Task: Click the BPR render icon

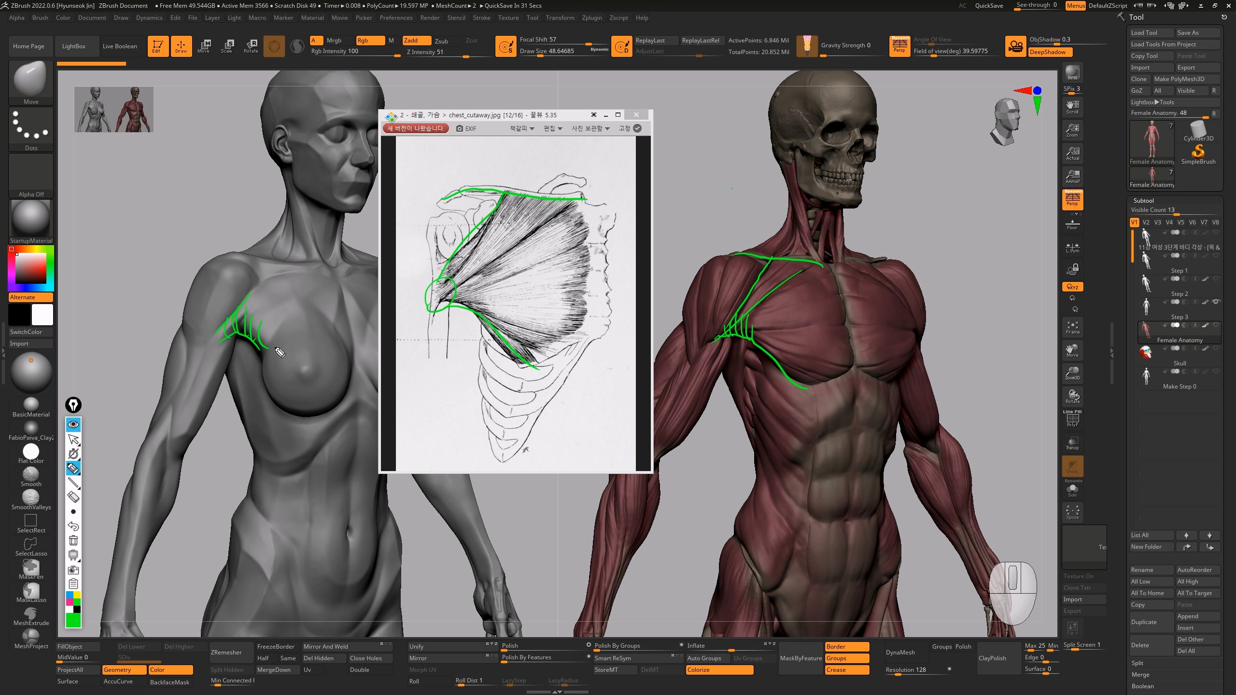Action: pos(1072,72)
